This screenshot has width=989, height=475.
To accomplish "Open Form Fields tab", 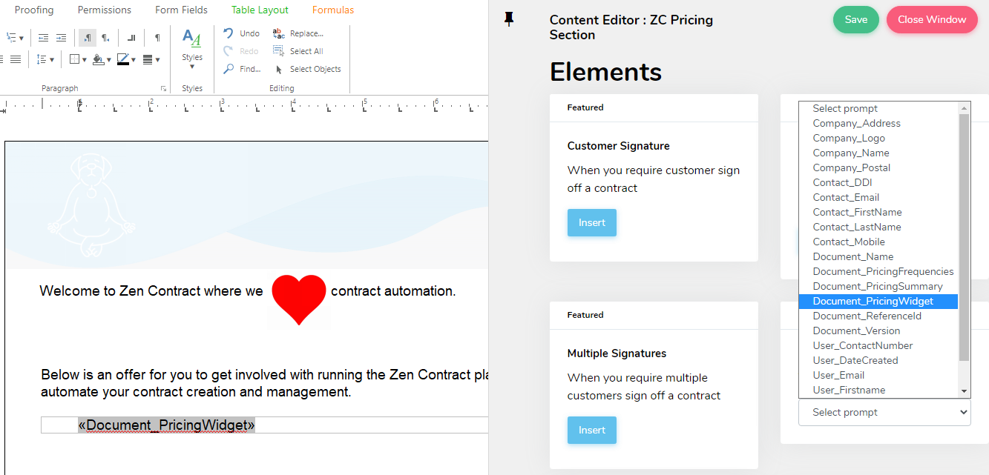I will click(x=181, y=10).
